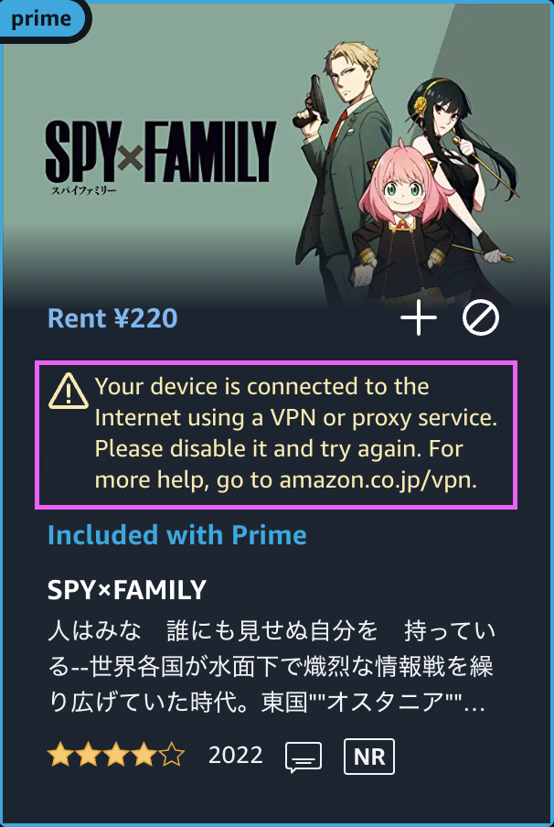Click the empty fifth rating star
The image size is (554, 827).
click(172, 756)
